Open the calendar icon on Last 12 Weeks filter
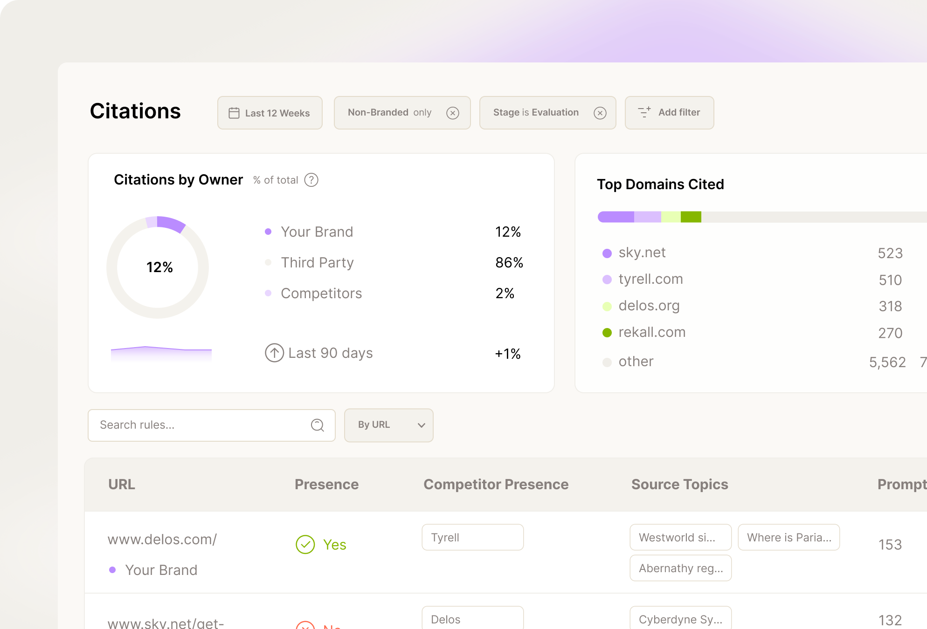The height and width of the screenshot is (629, 927). click(235, 113)
